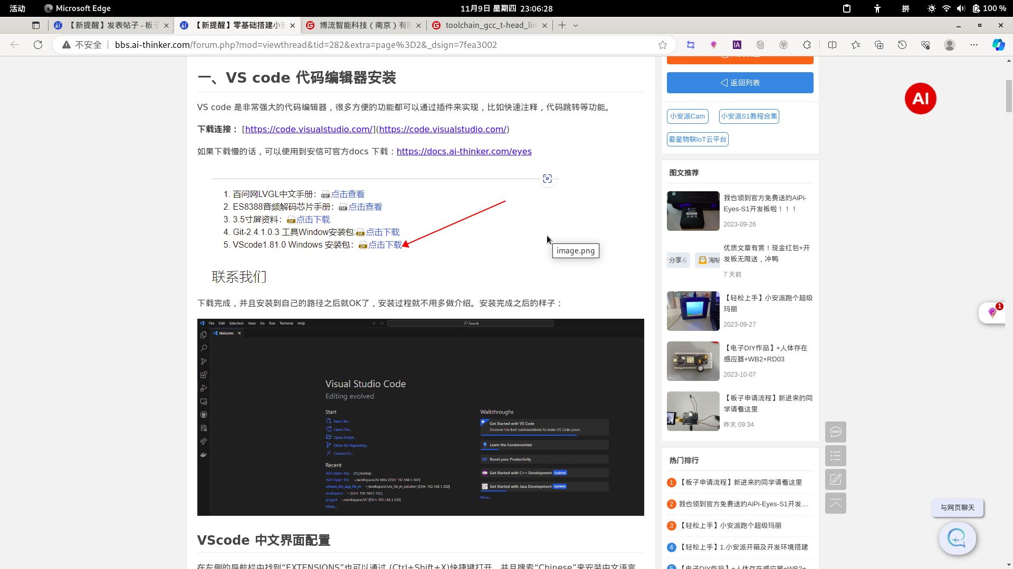Click the 返回列表 button

[x=740, y=83]
